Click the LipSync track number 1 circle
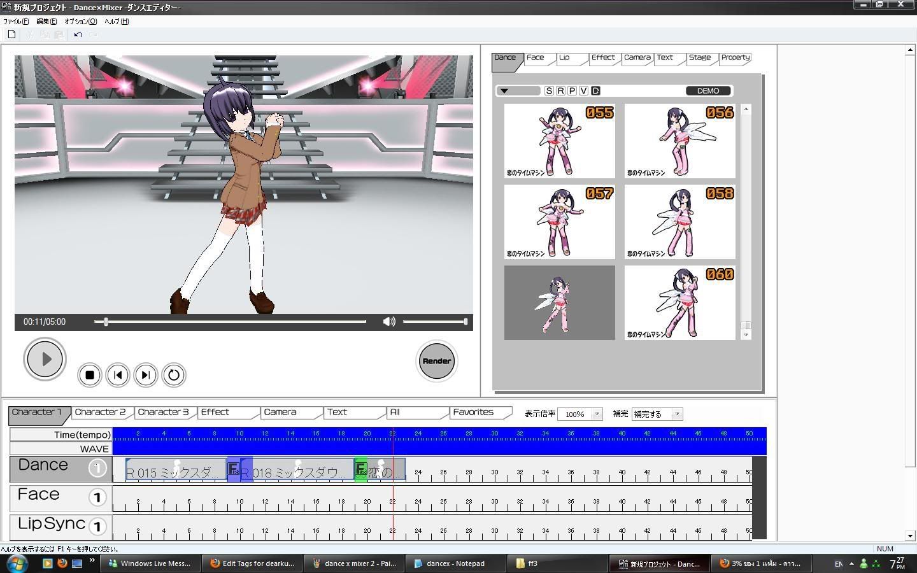The image size is (917, 573). (x=97, y=527)
